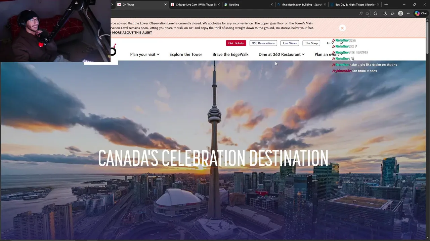
Task: Close the Chicago Live Cam tab
Action: 219,5
